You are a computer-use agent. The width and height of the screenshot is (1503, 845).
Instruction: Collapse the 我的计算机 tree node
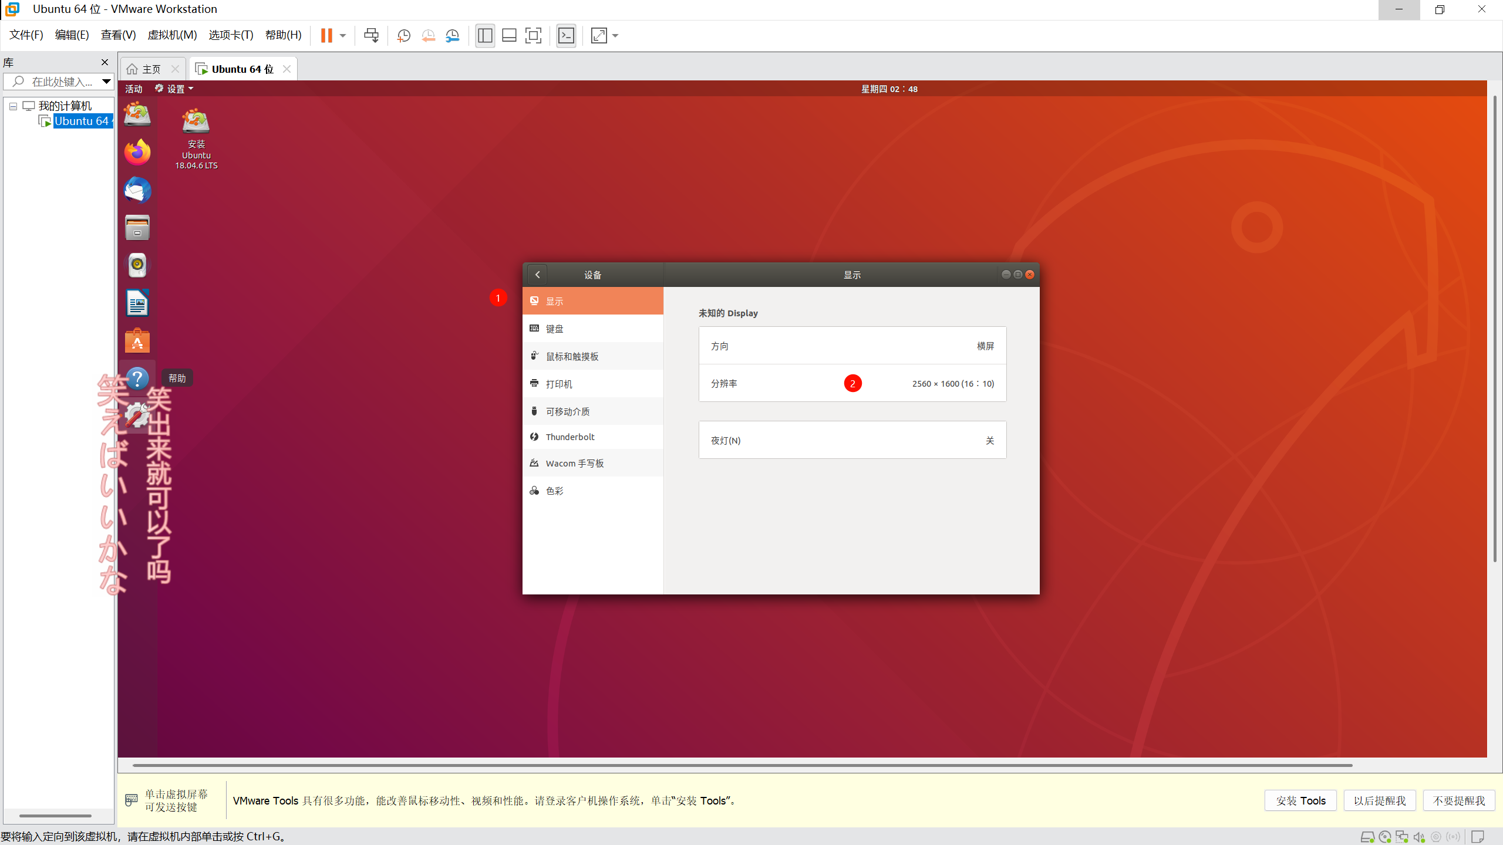[13, 106]
